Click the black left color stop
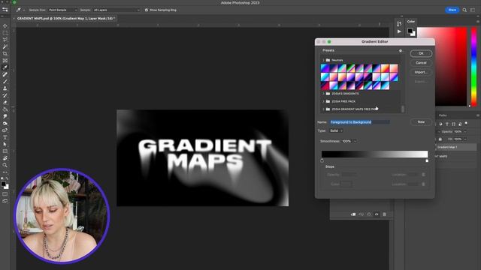Viewport: 481px width, 270px height. (322, 160)
